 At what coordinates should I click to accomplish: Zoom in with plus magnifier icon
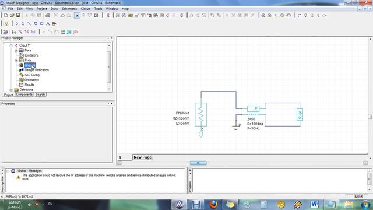[263, 16]
